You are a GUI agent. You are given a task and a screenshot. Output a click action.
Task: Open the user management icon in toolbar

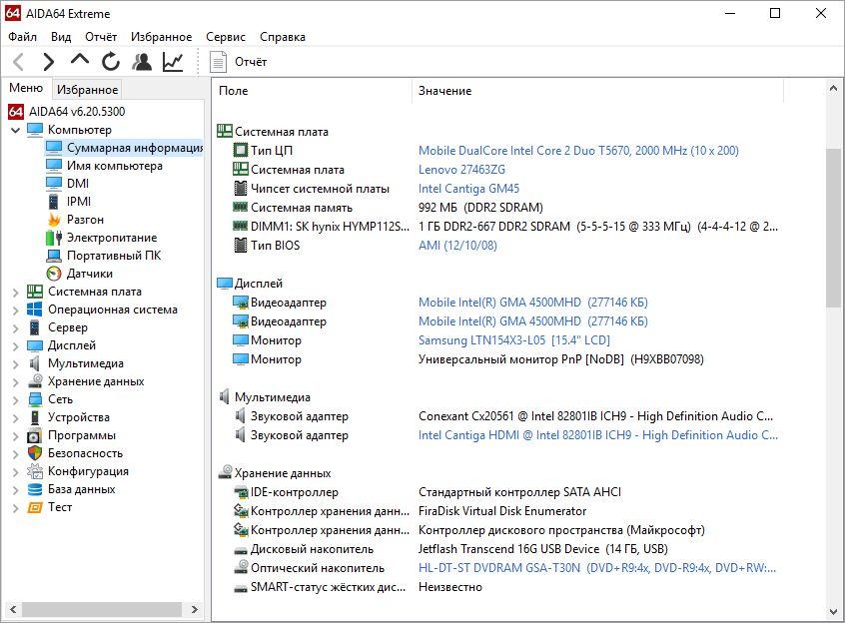pyautogui.click(x=142, y=62)
